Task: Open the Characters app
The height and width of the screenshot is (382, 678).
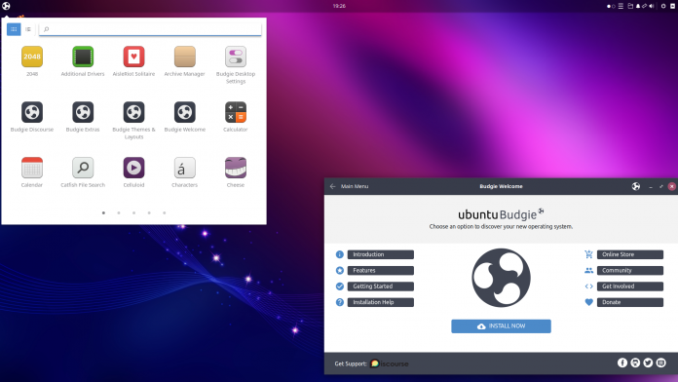Action: click(x=185, y=168)
